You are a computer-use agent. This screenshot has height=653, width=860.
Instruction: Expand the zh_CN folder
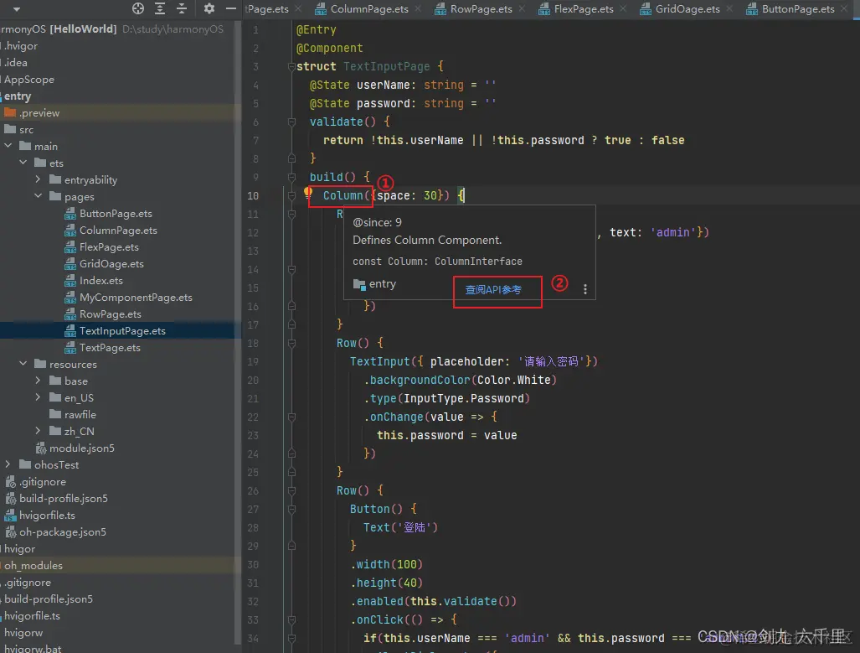(38, 431)
